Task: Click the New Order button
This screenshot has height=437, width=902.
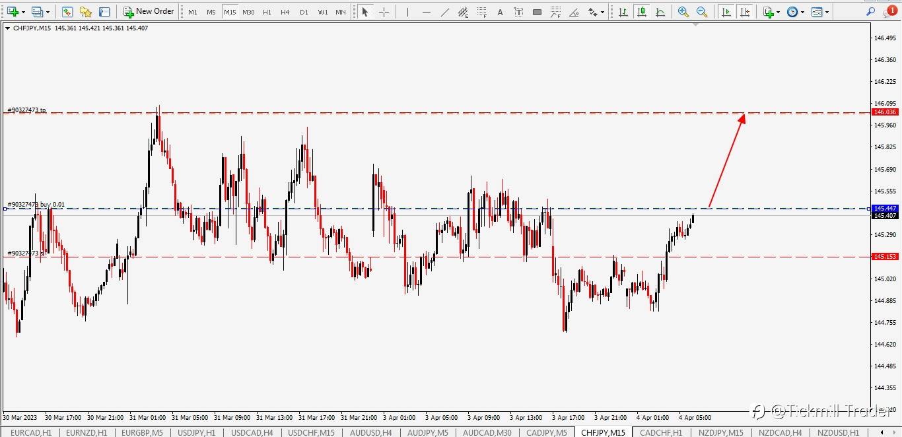Action: 149,12
